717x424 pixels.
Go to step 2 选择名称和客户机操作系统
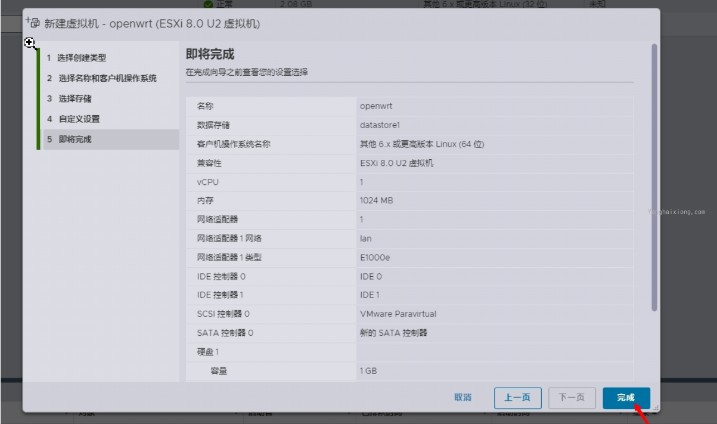pyautogui.click(x=102, y=78)
